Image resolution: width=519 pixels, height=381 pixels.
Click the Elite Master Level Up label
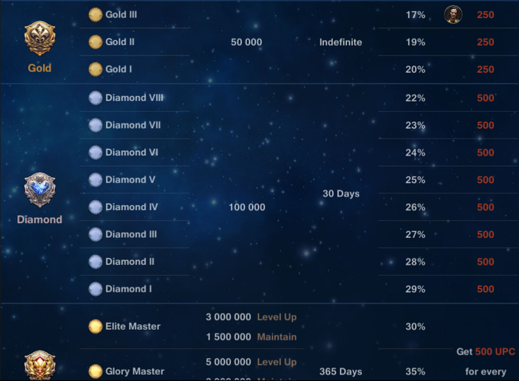(x=277, y=317)
